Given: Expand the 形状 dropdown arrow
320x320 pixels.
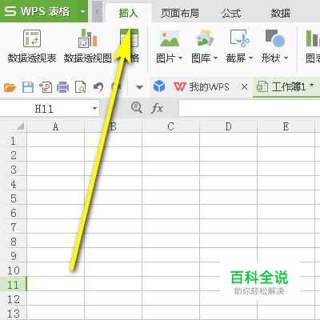Looking at the screenshot, I should pos(286,58).
